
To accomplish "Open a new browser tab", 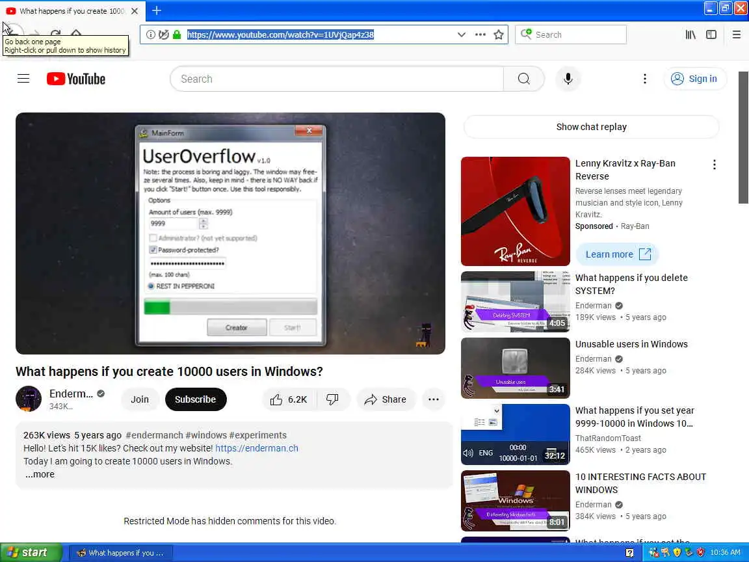I will (x=157, y=10).
